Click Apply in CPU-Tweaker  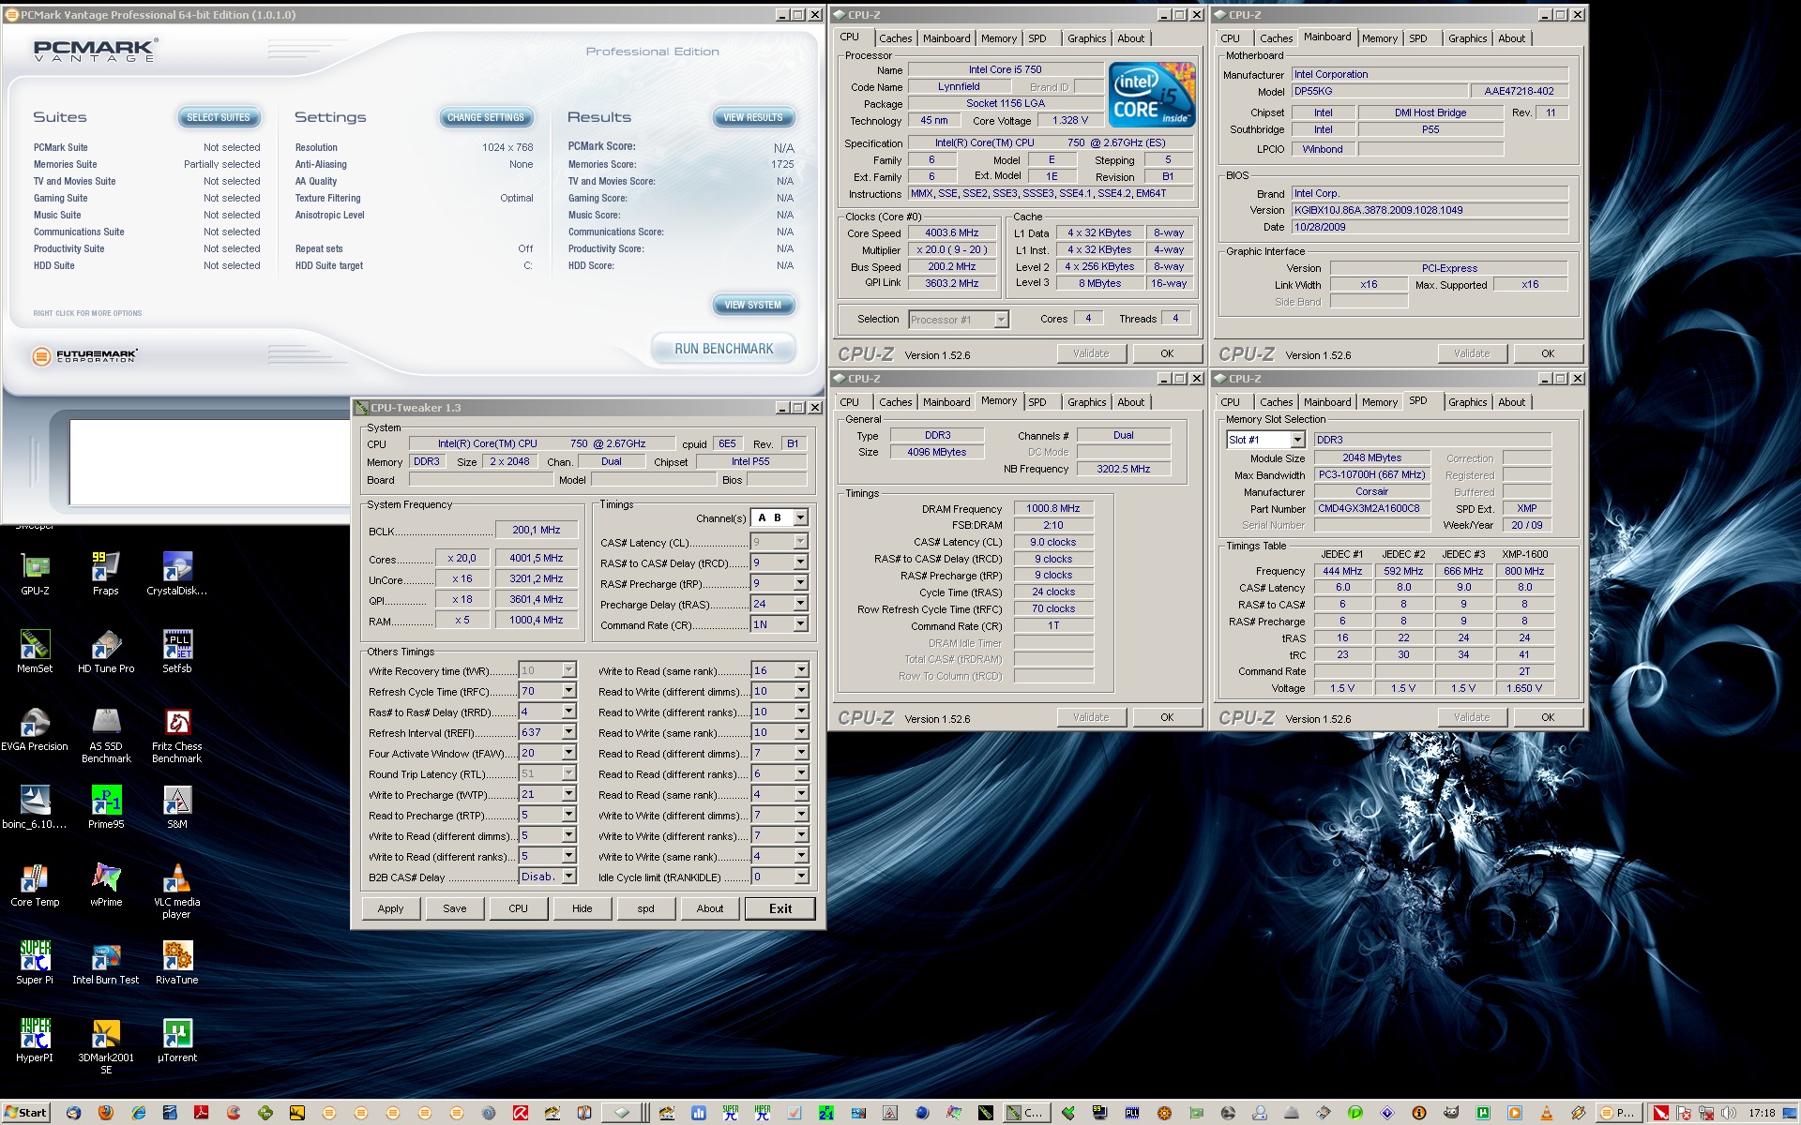[390, 908]
